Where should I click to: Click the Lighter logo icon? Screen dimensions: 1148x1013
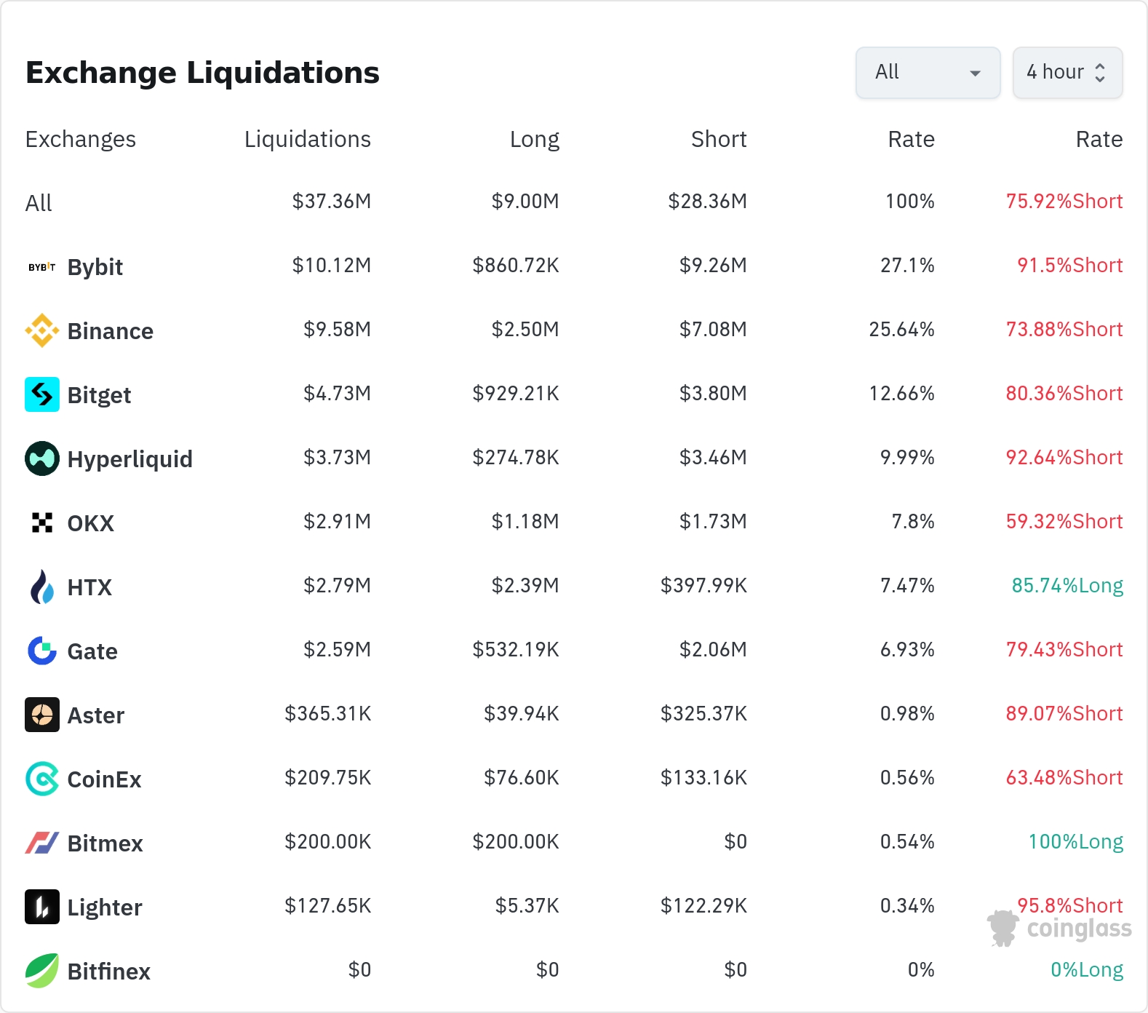[42, 907]
